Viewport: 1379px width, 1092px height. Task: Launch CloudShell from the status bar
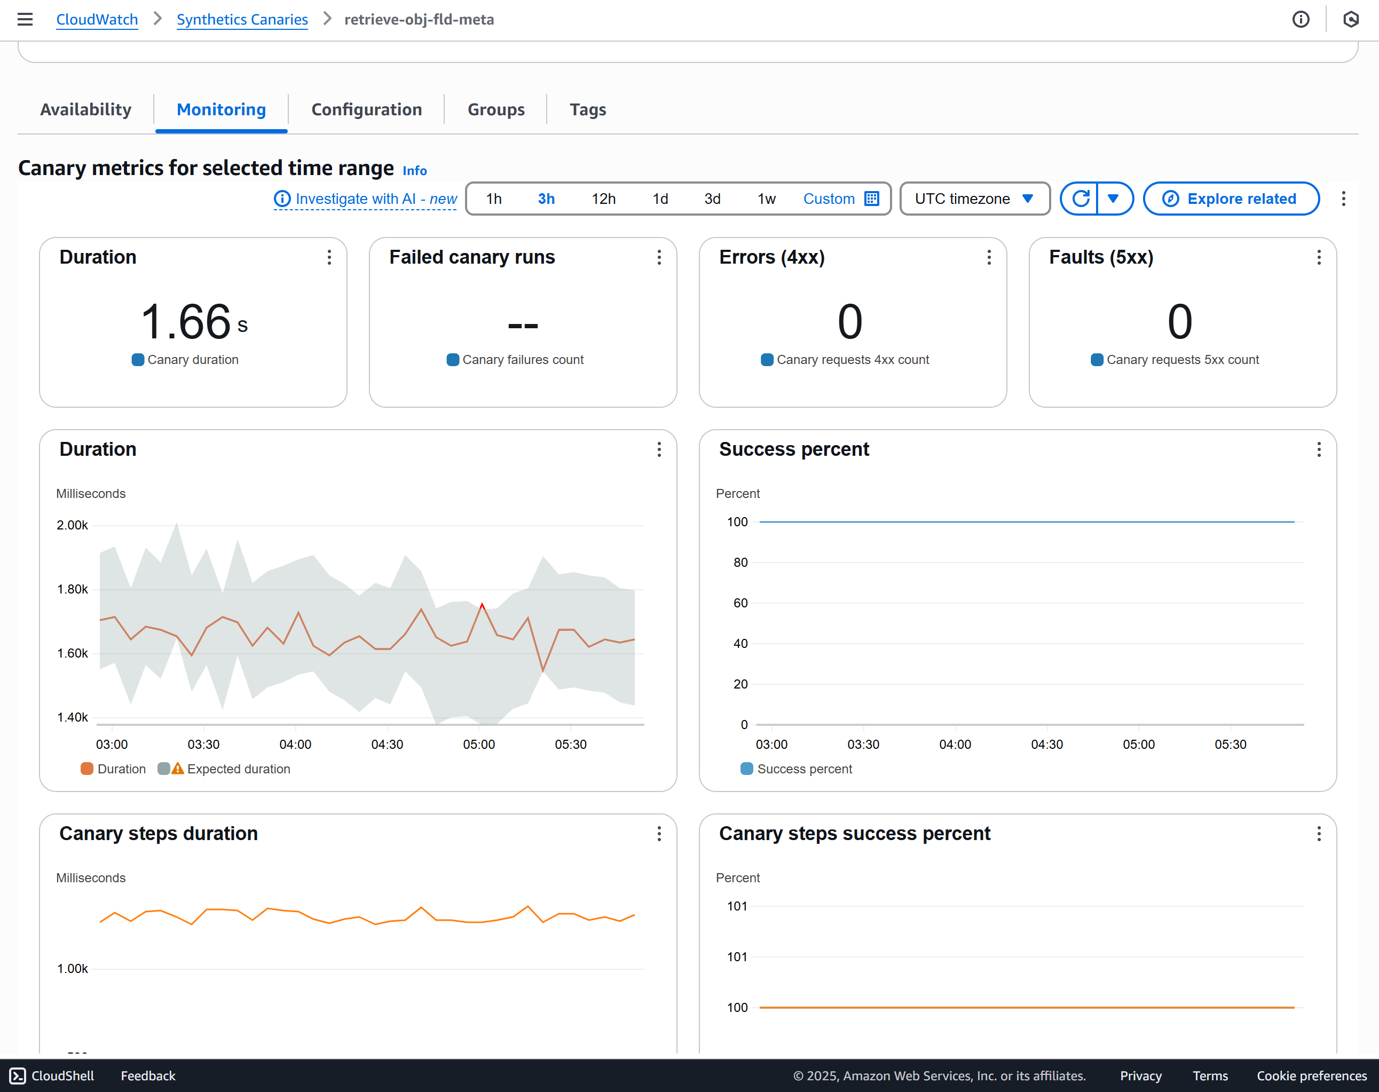pyautogui.click(x=53, y=1075)
